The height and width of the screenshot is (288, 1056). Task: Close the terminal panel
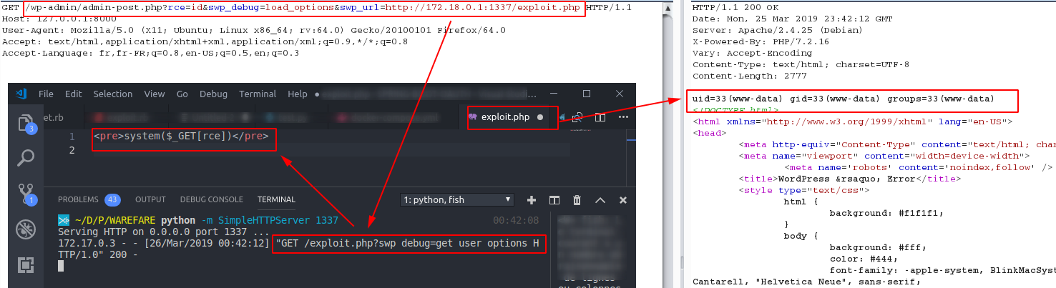point(623,200)
